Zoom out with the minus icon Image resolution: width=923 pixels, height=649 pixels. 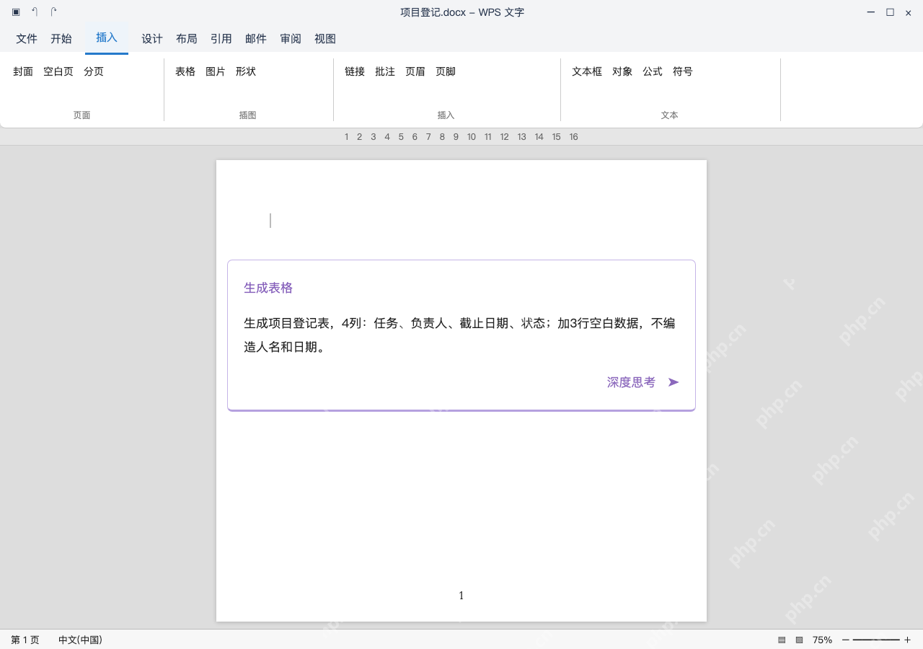tap(846, 640)
